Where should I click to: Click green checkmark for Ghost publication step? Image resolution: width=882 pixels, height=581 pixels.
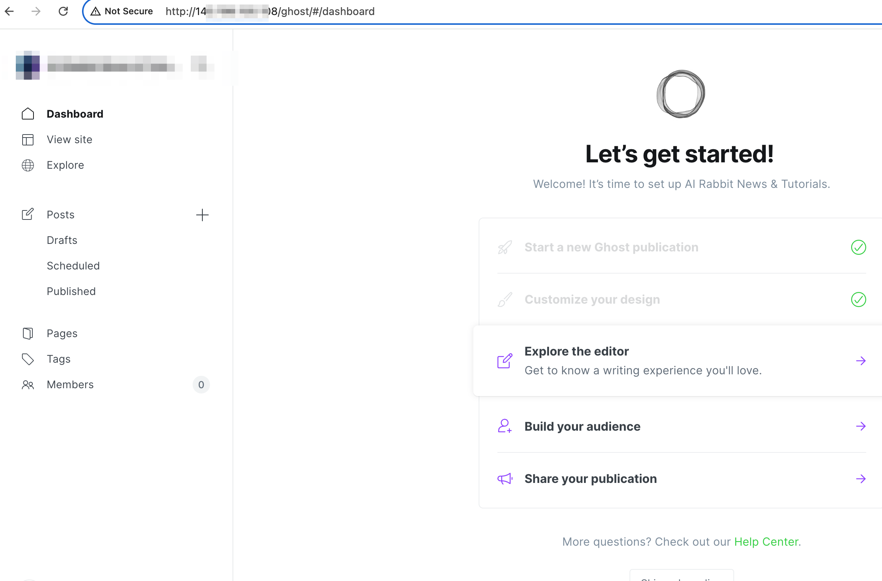(x=858, y=247)
